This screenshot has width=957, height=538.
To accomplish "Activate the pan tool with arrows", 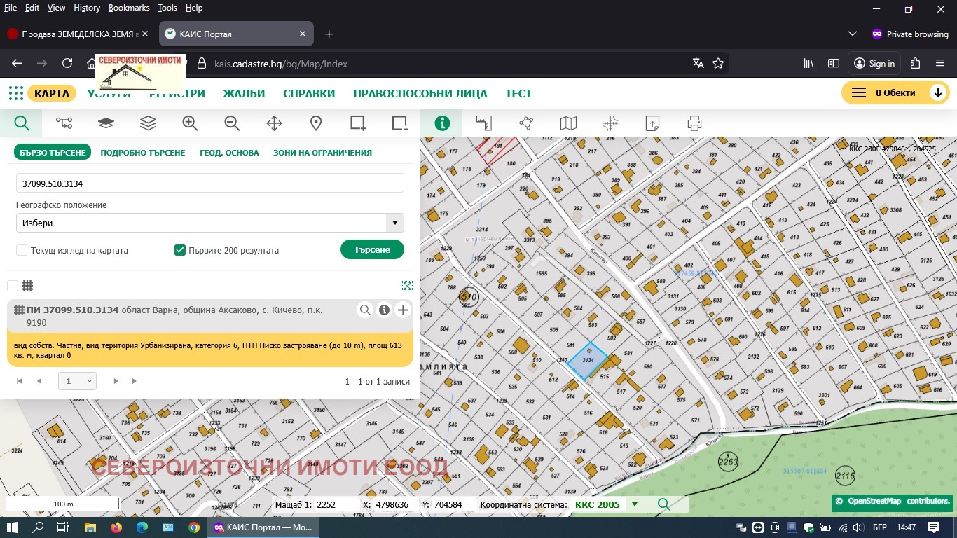I will click(x=274, y=123).
